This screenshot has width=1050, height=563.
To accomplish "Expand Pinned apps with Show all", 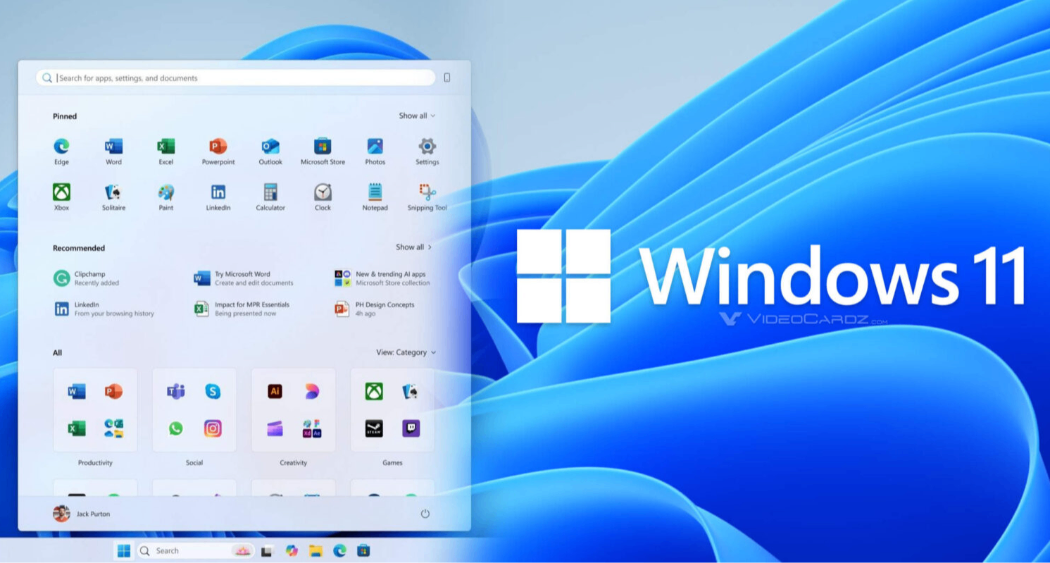I will point(417,116).
